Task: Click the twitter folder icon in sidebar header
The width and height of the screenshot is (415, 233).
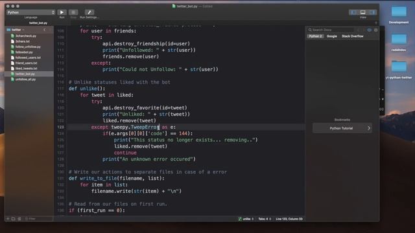Action: tap(8, 30)
